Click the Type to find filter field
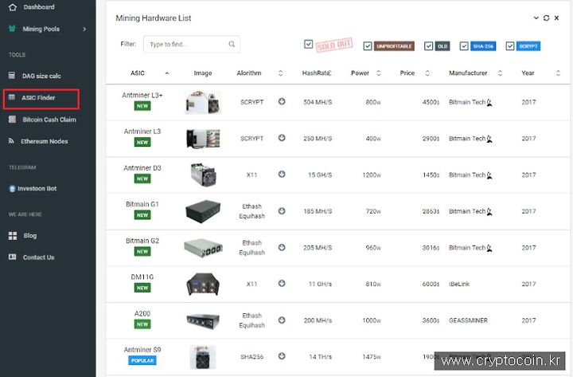The width and height of the screenshot is (573, 377). [192, 45]
